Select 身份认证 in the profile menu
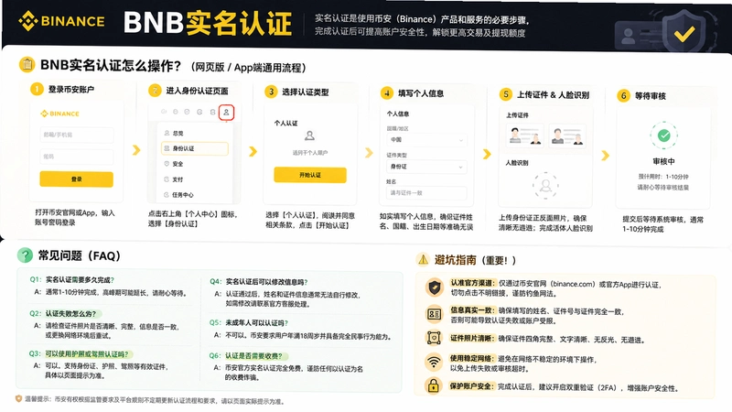 point(195,148)
